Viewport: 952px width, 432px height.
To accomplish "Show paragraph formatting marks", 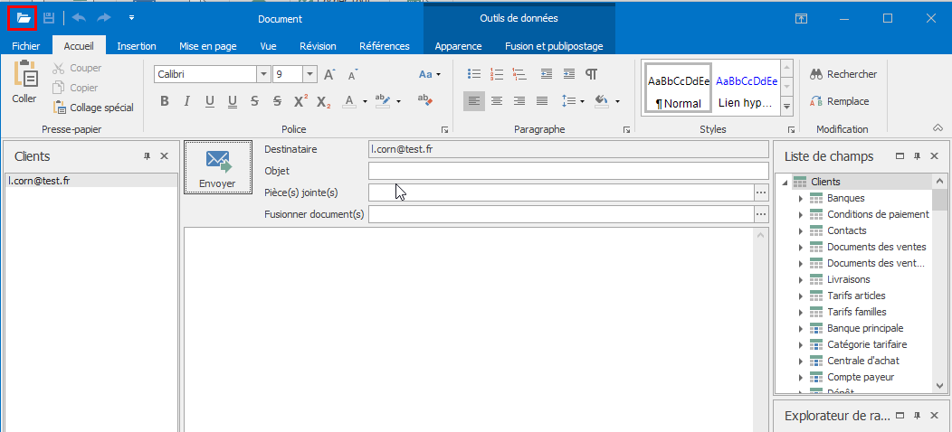I will click(x=591, y=74).
